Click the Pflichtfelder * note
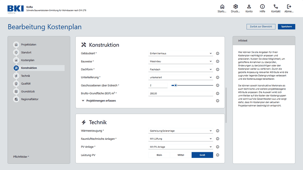 21,157
